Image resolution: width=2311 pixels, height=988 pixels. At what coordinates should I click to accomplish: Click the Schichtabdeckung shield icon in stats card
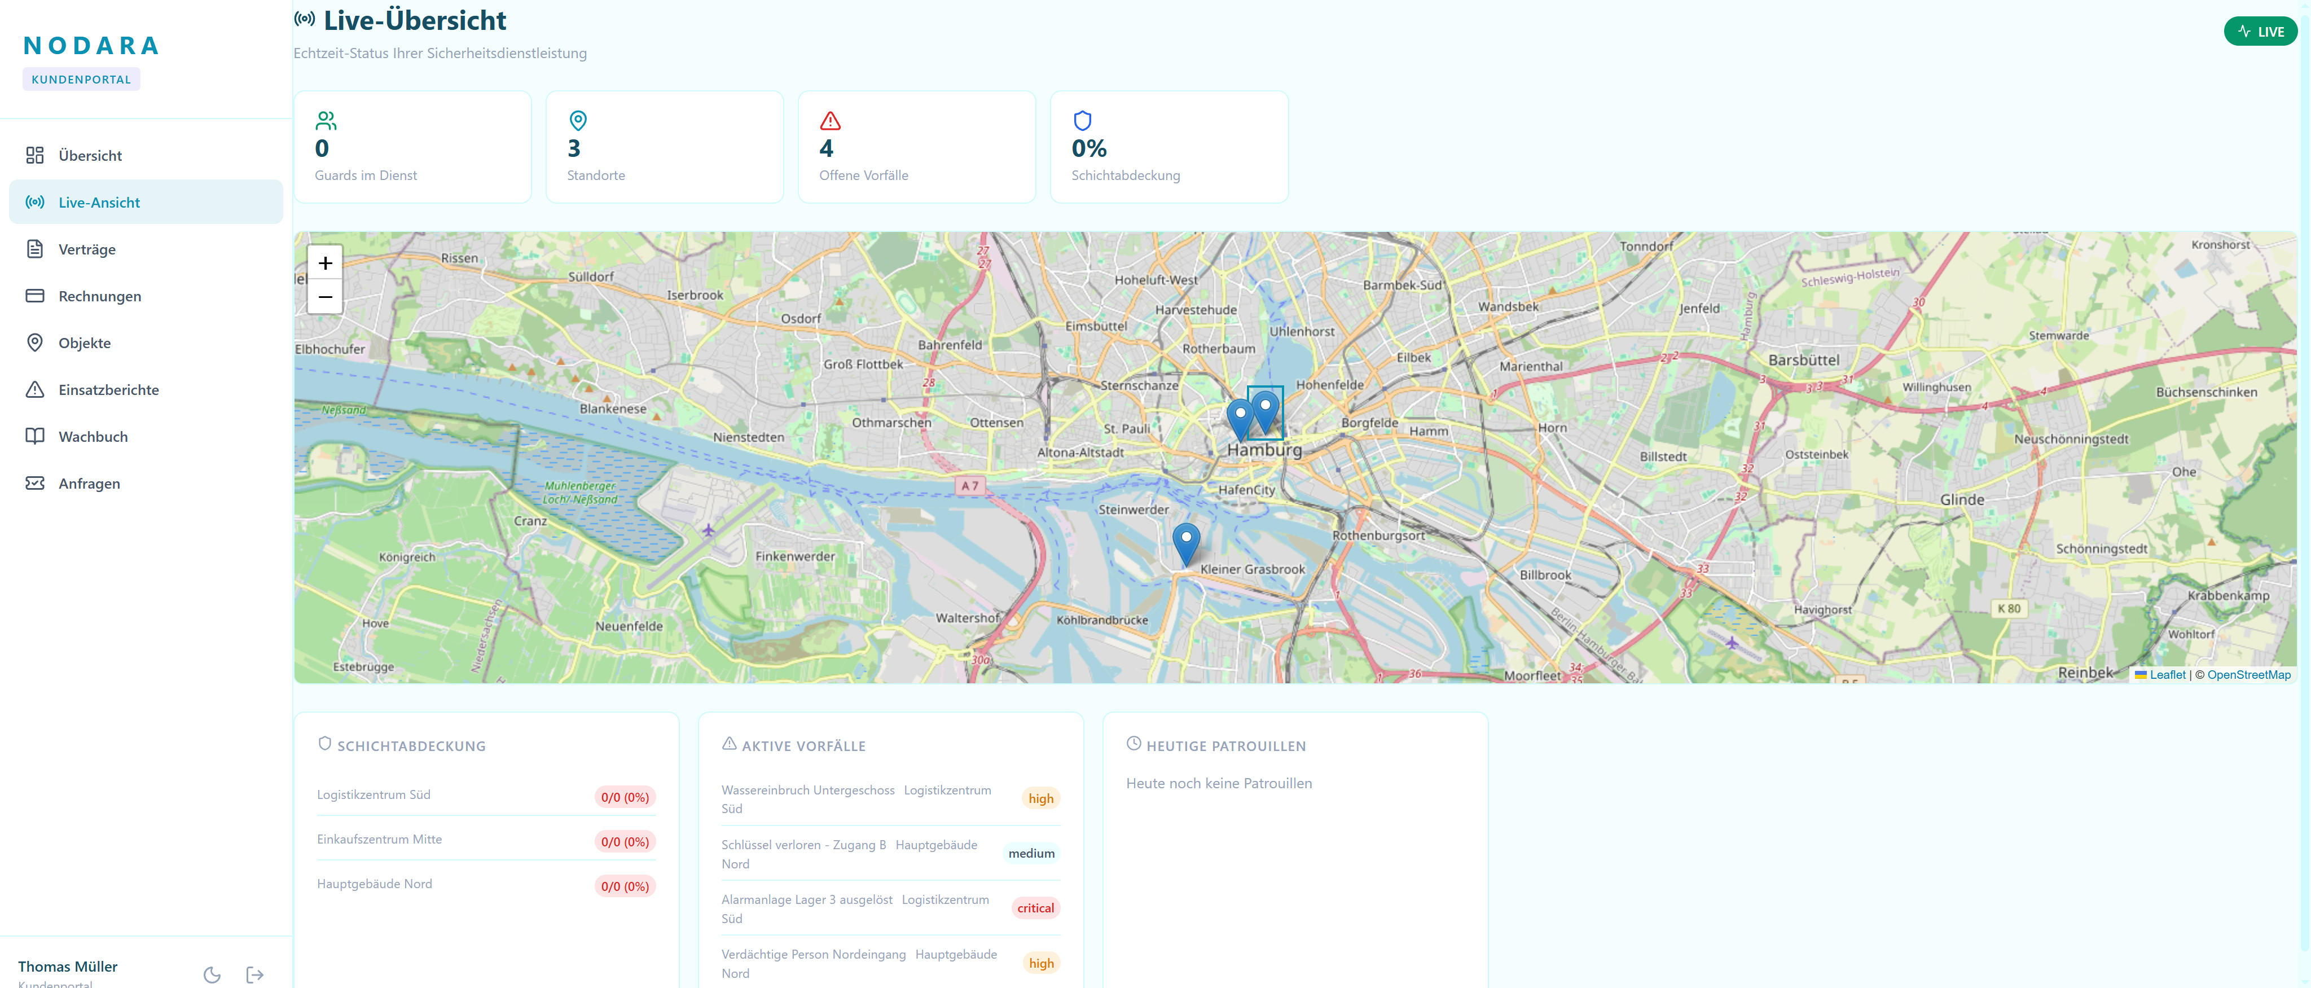[1082, 120]
